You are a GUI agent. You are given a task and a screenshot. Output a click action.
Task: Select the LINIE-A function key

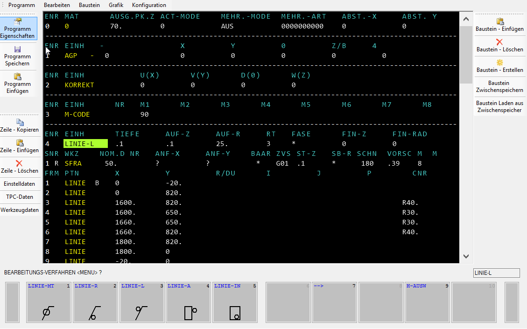(188, 302)
